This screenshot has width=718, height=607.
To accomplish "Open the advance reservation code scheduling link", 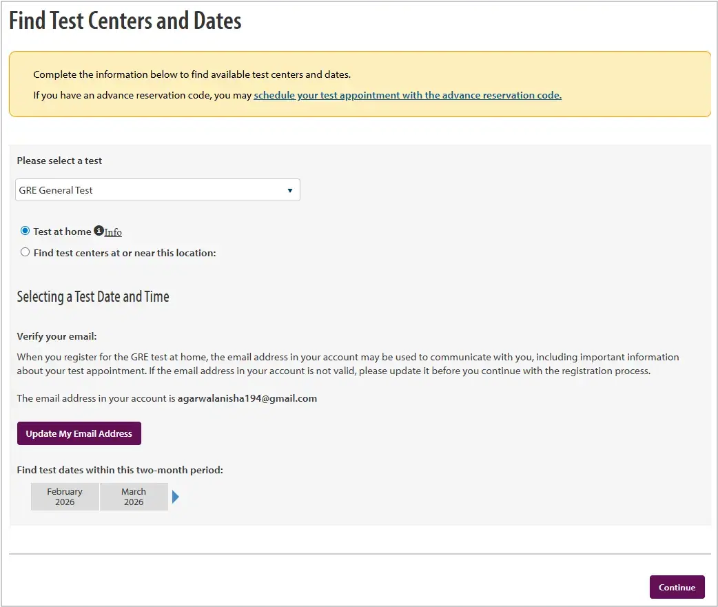I will coord(407,95).
